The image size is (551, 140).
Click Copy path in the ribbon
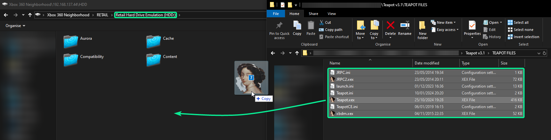point(331,30)
